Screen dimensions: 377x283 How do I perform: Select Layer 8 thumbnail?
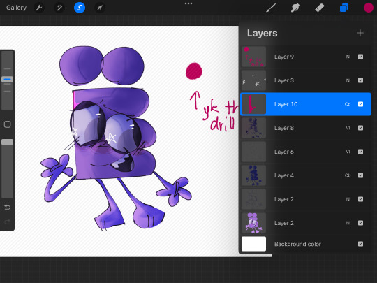tap(253, 128)
